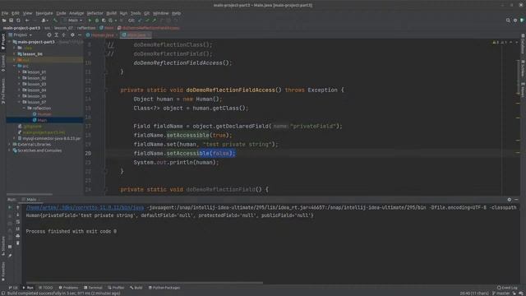Hide the Project panel with minus icon
The width and height of the screenshot is (526, 296).
80,35
